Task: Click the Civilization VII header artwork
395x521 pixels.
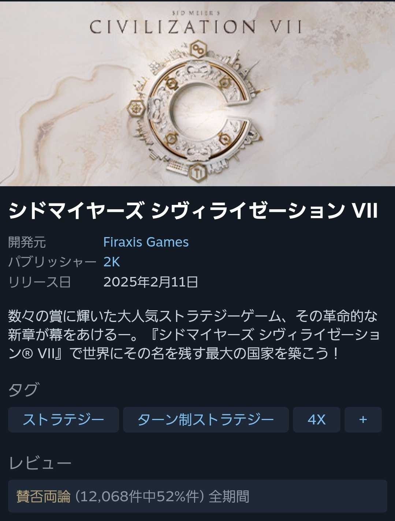Action: tap(198, 94)
